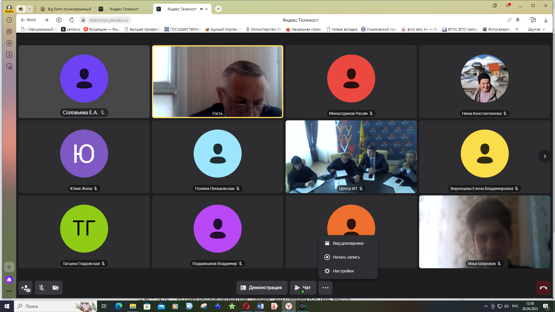Open the Чат chat panel
Viewport: 555px width, 312px height.
[x=303, y=288]
